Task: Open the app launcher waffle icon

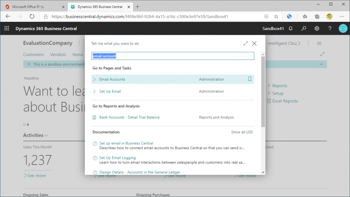Action: point(7,29)
